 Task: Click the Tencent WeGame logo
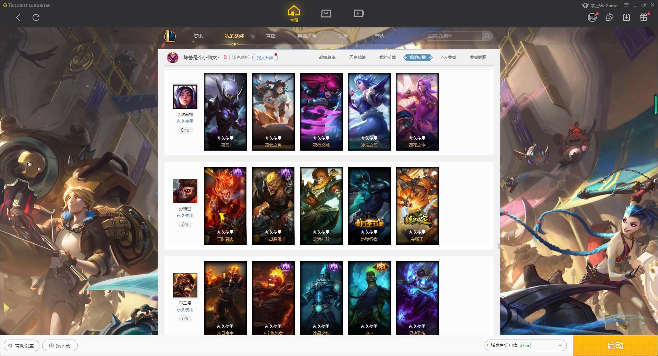(x=26, y=5)
